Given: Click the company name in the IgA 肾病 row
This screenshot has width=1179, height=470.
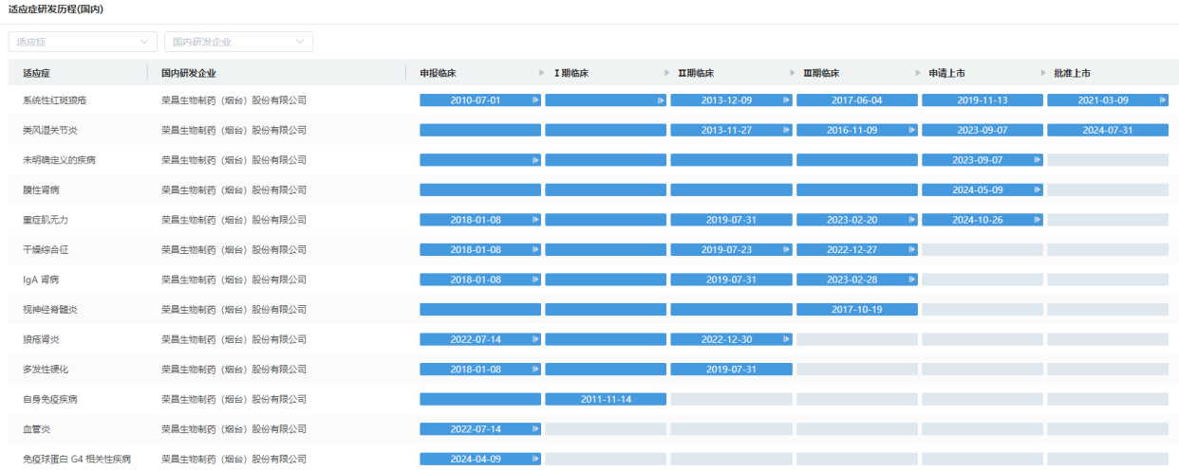Looking at the screenshot, I should [x=234, y=280].
